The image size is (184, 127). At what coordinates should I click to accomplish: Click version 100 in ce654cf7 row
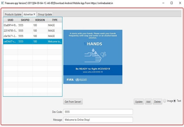pyautogui.click(x=40, y=41)
